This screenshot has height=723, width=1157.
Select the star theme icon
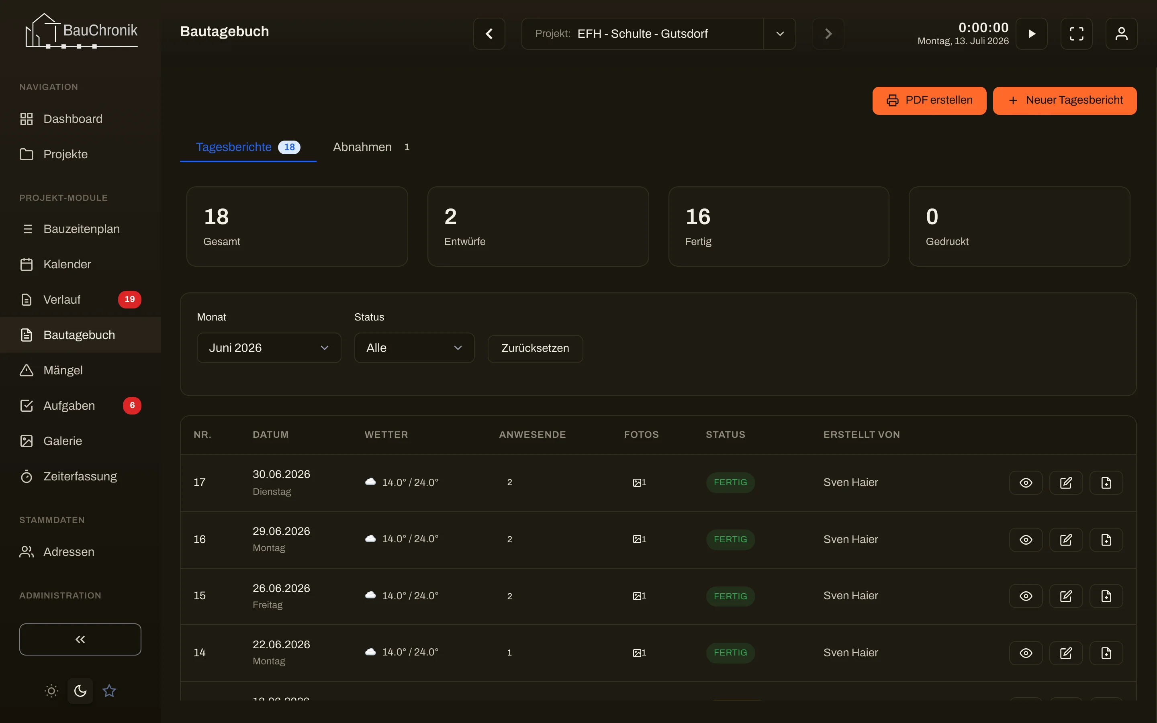click(109, 690)
